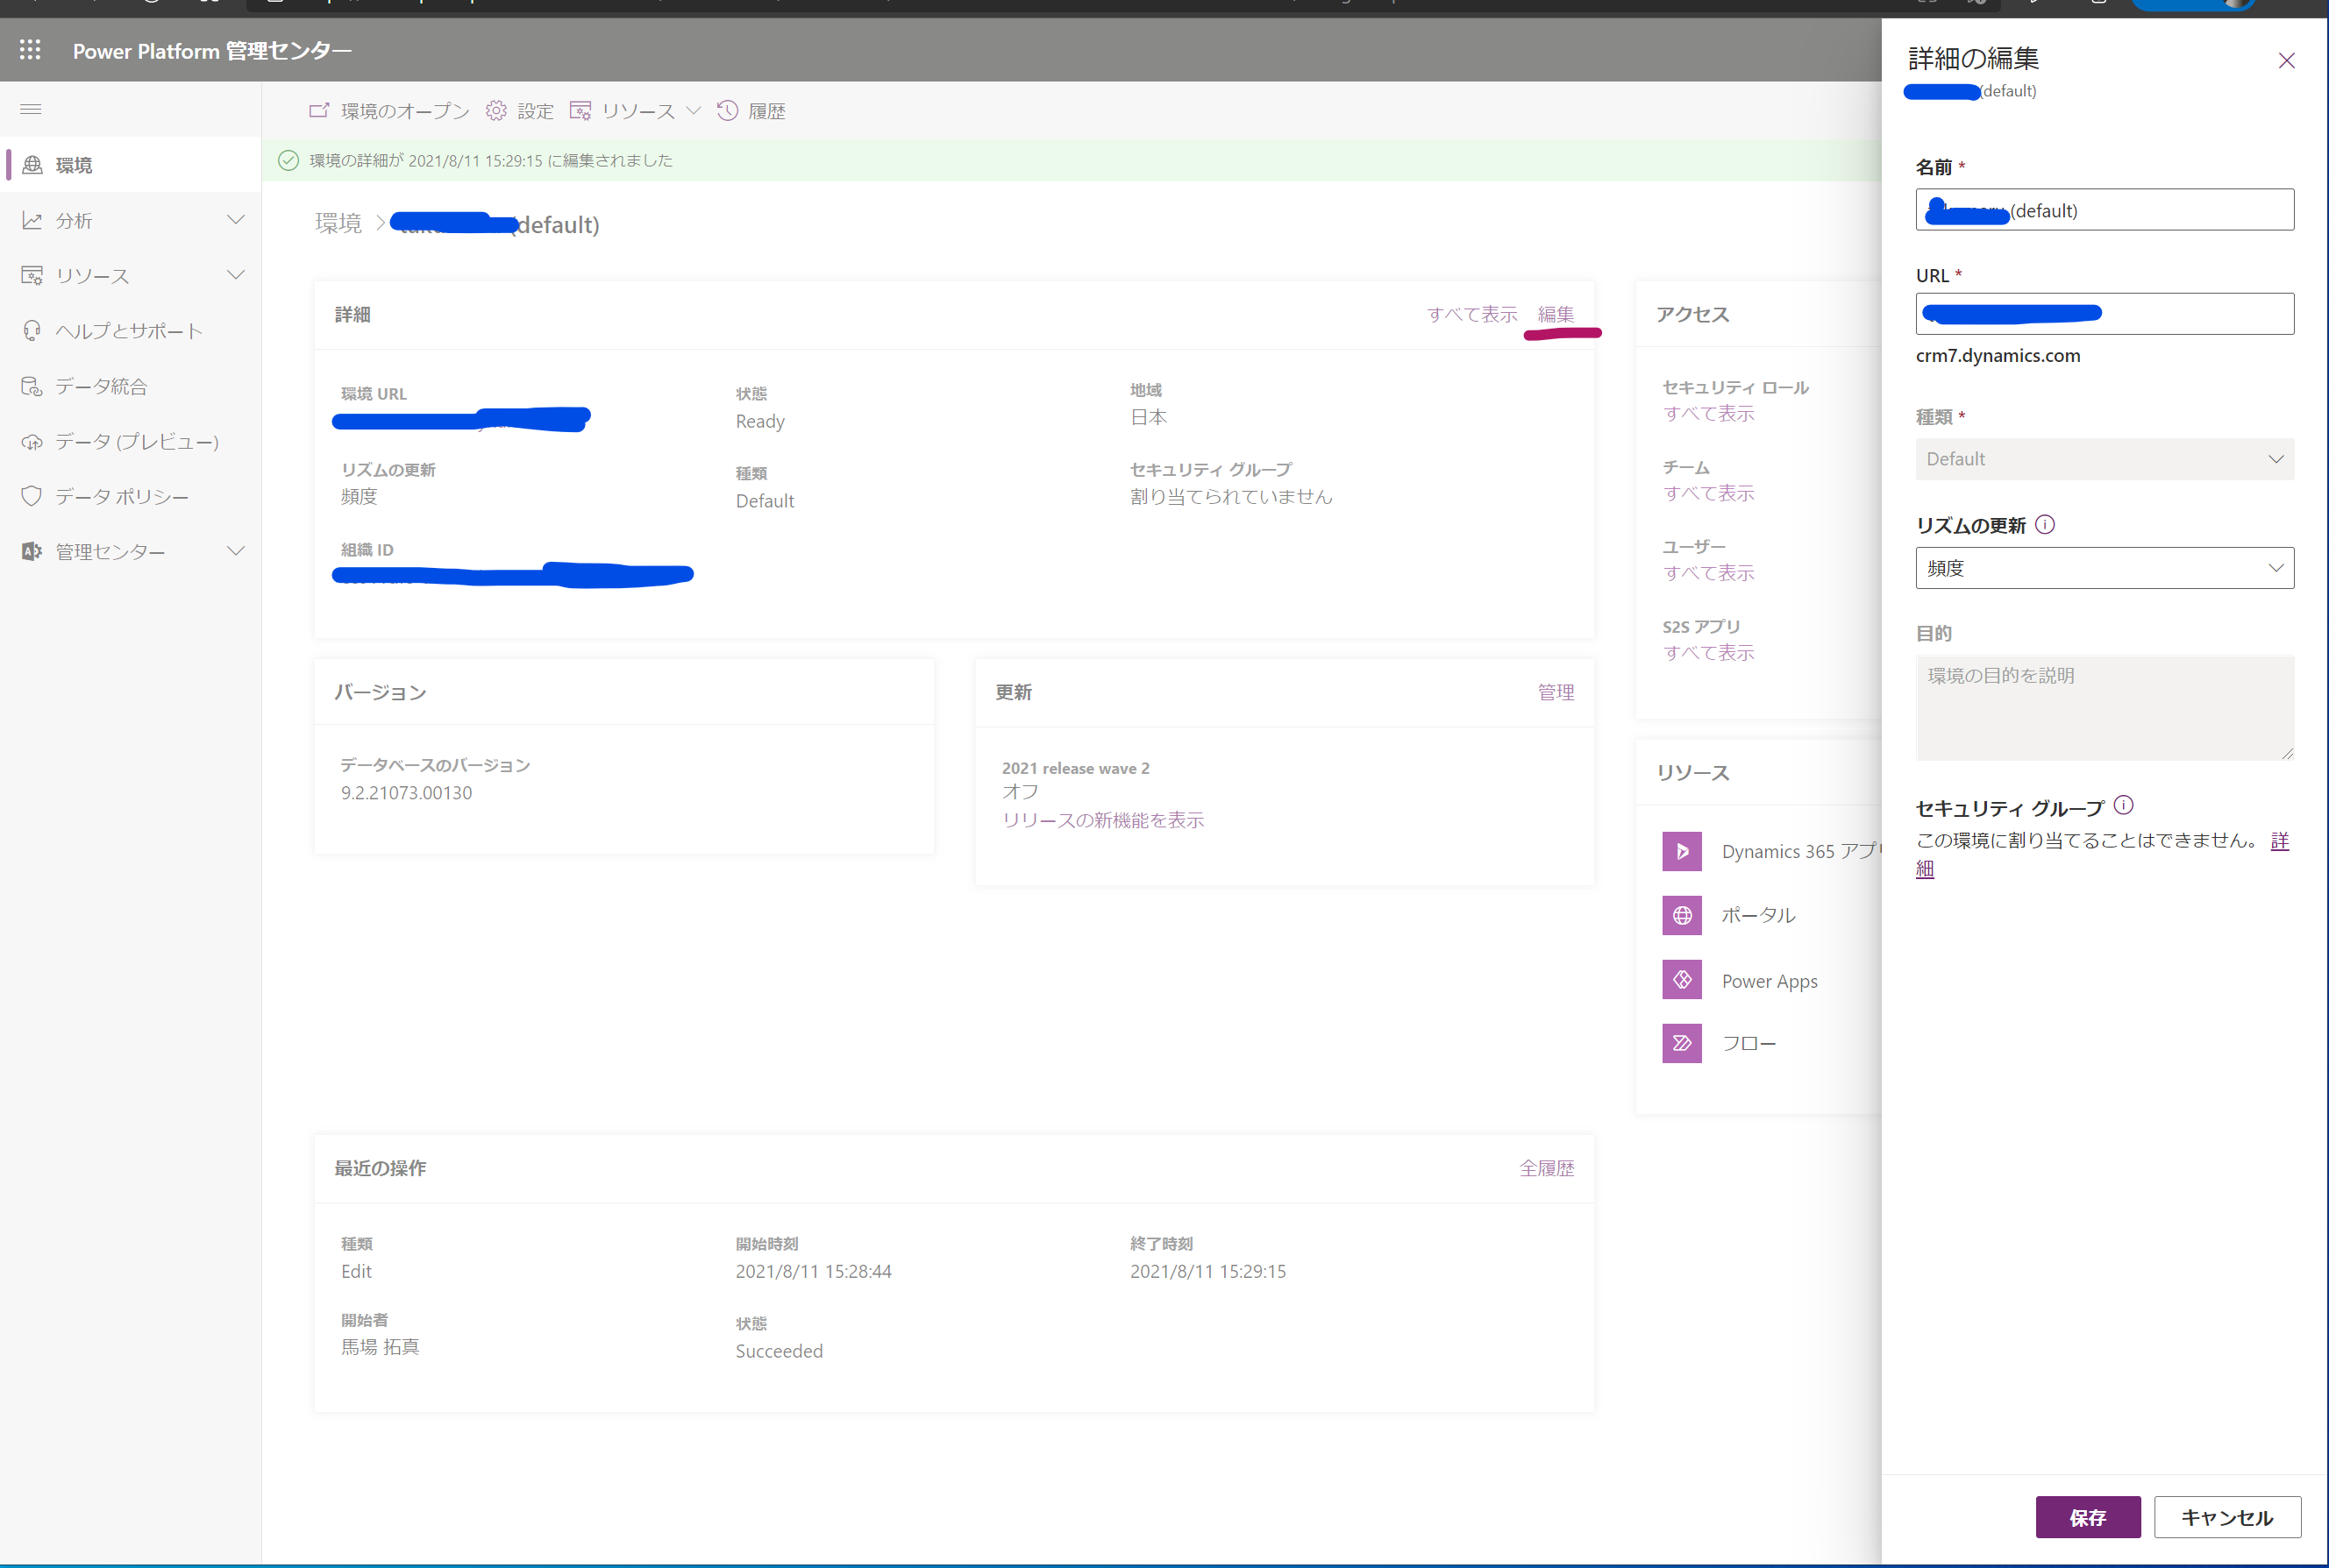Click the info icon beside リズムの更新
The image size is (2329, 1568).
(x=2045, y=524)
